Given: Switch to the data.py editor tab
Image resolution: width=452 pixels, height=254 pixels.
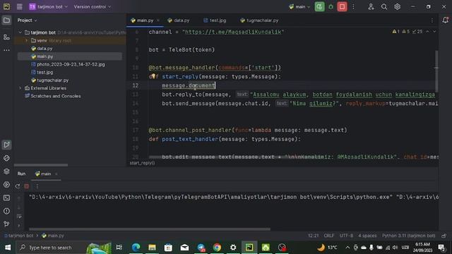Looking at the screenshot, I should pyautogui.click(x=179, y=20).
